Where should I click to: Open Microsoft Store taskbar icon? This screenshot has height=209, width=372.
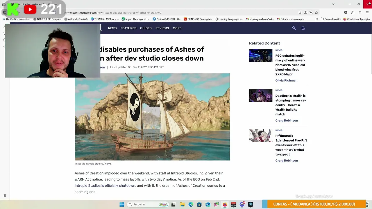point(199,204)
